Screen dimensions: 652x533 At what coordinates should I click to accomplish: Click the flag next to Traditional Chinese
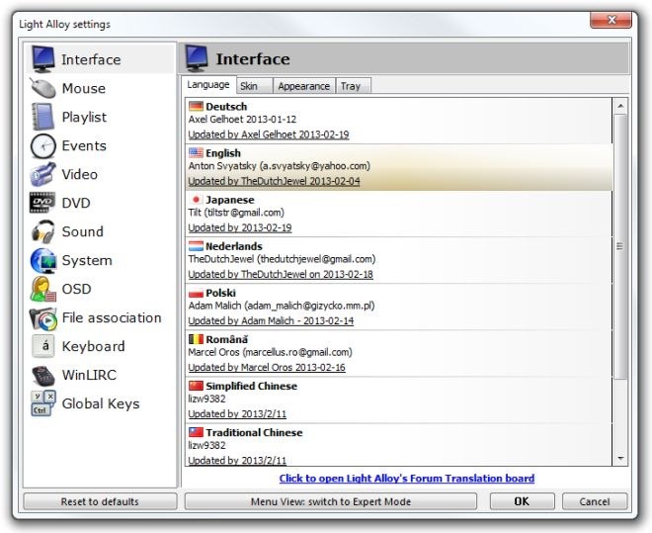click(x=196, y=433)
